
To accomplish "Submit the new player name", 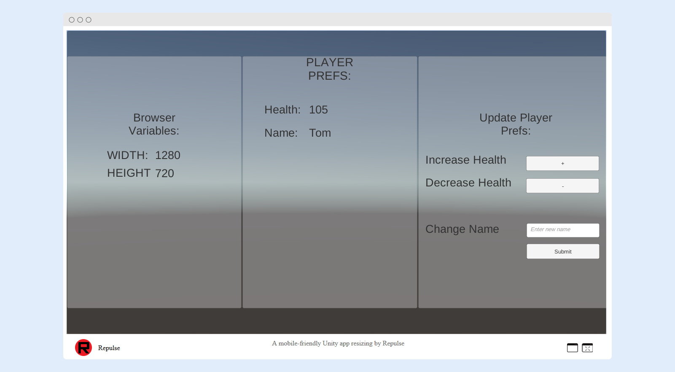I will pos(563,251).
